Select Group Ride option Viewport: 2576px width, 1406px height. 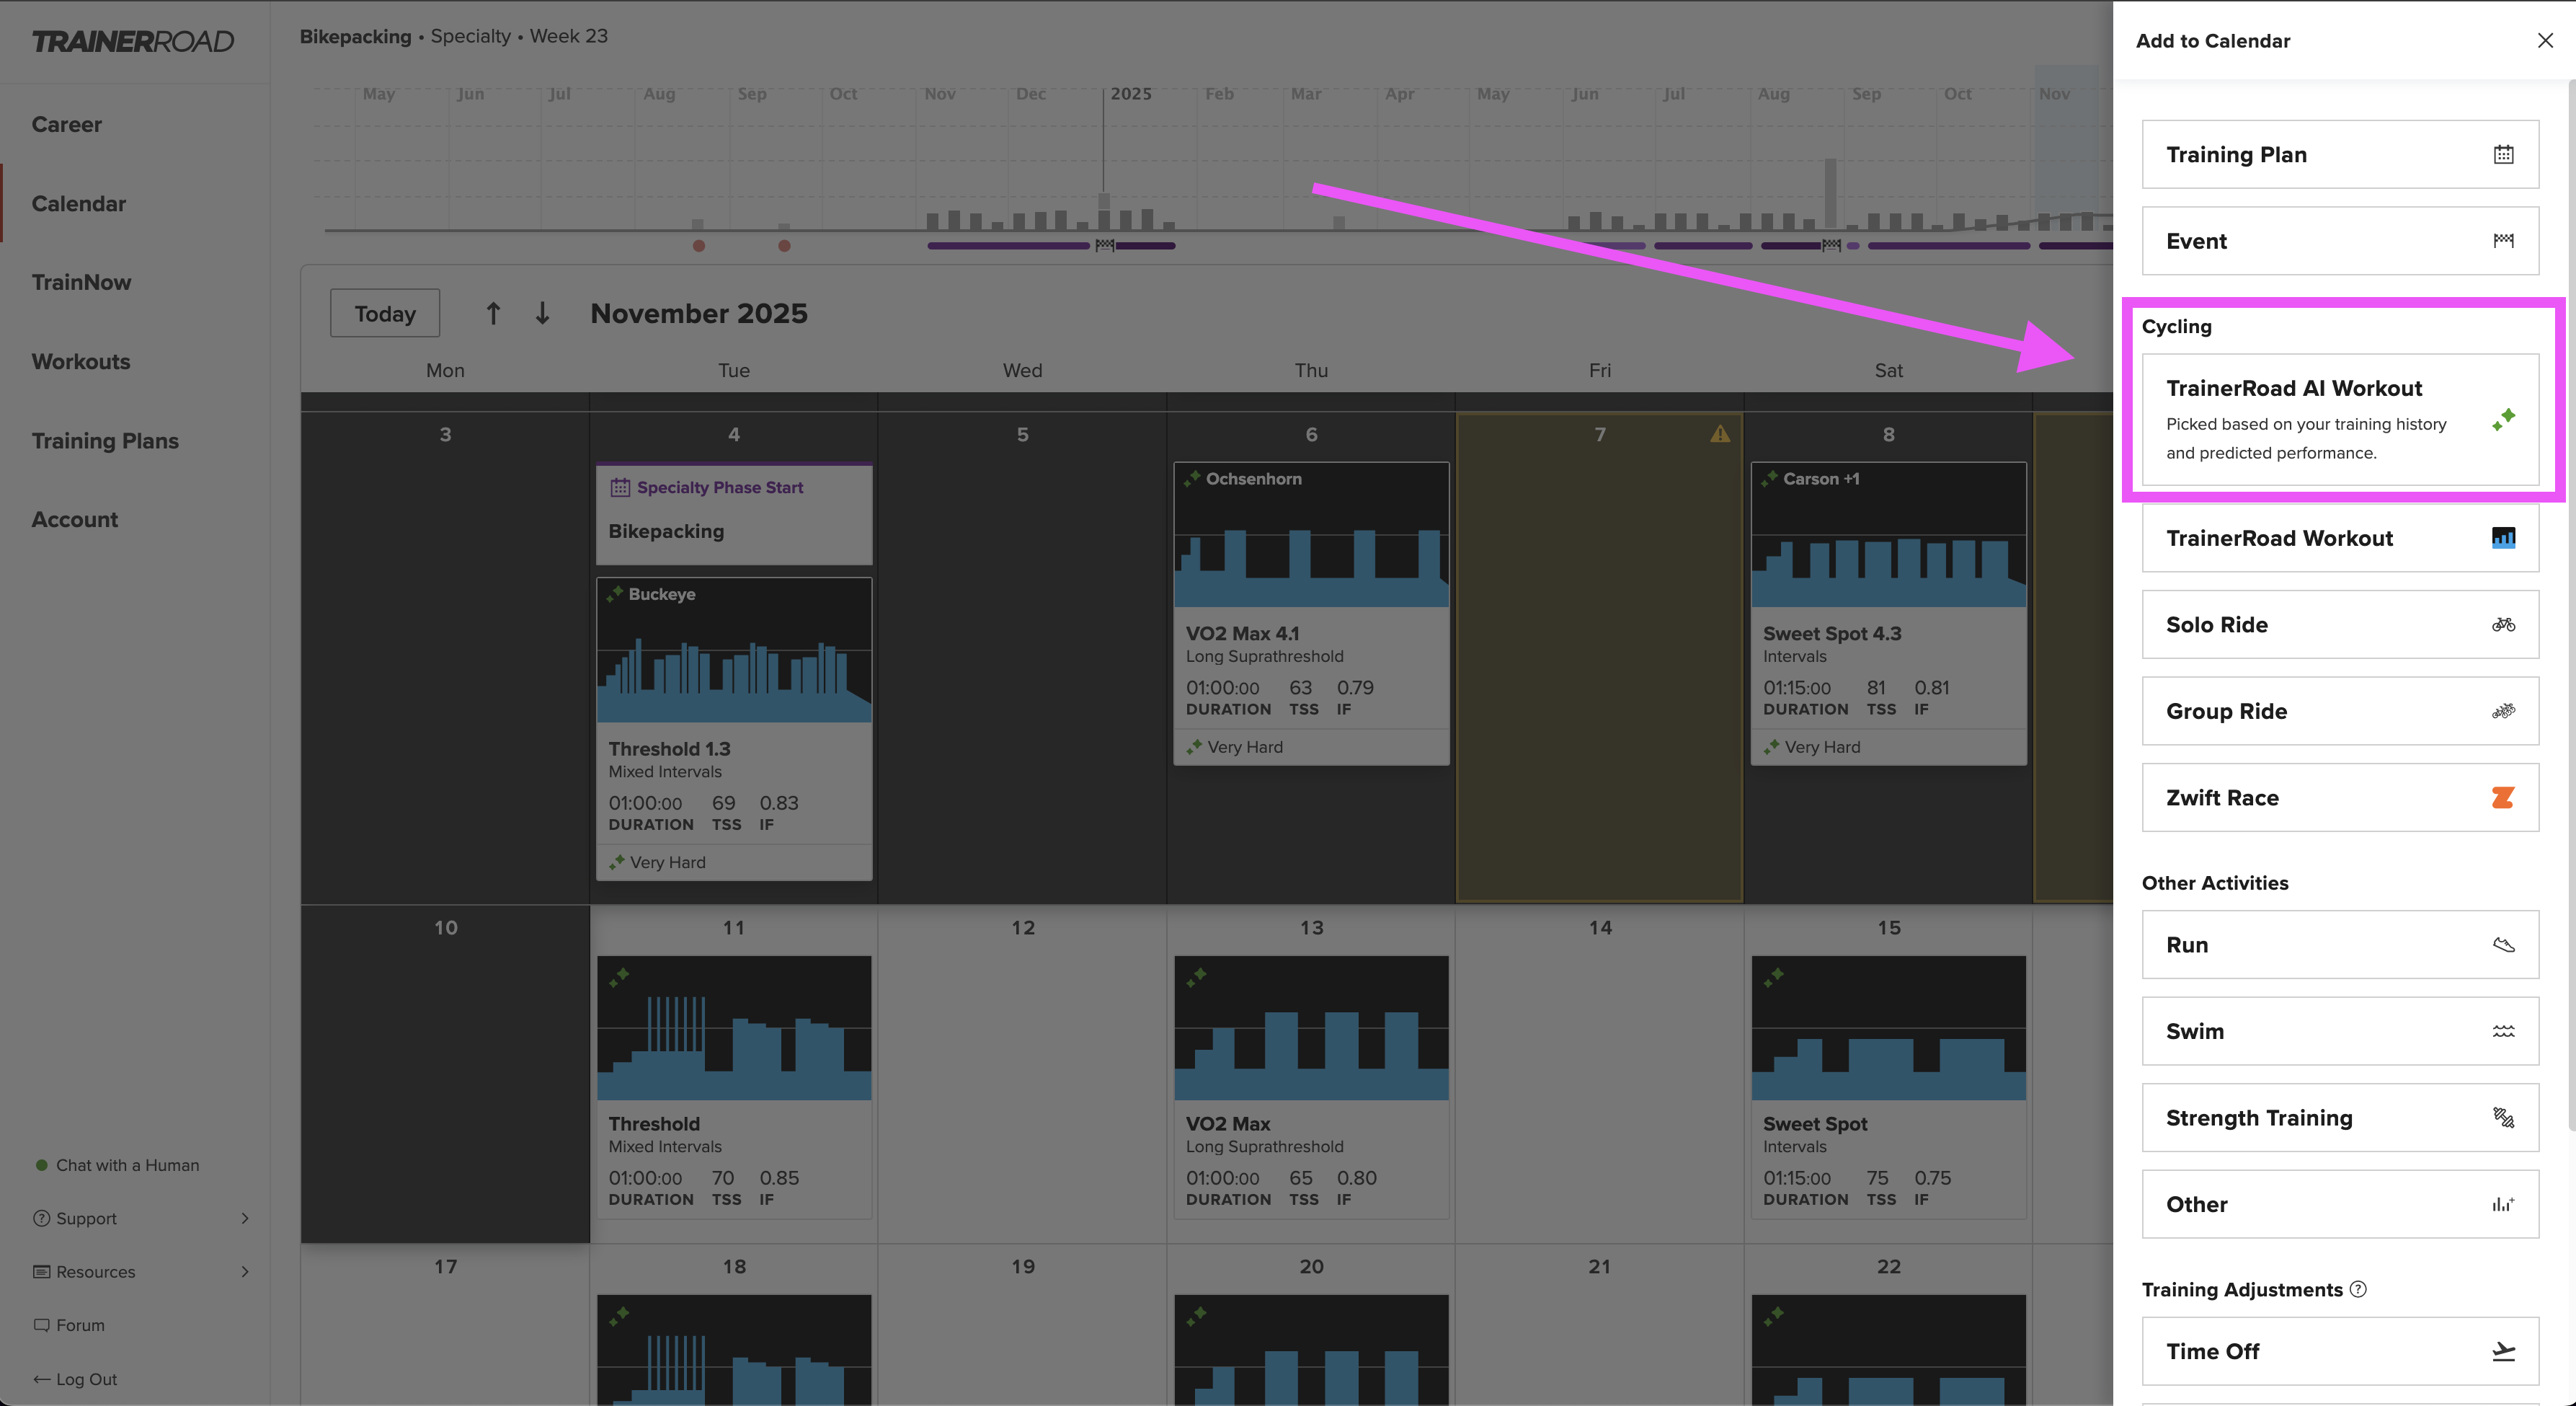tap(2340, 712)
